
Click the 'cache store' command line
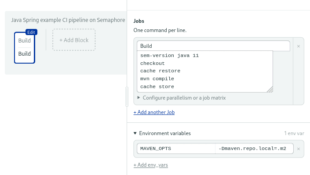pos(157,86)
